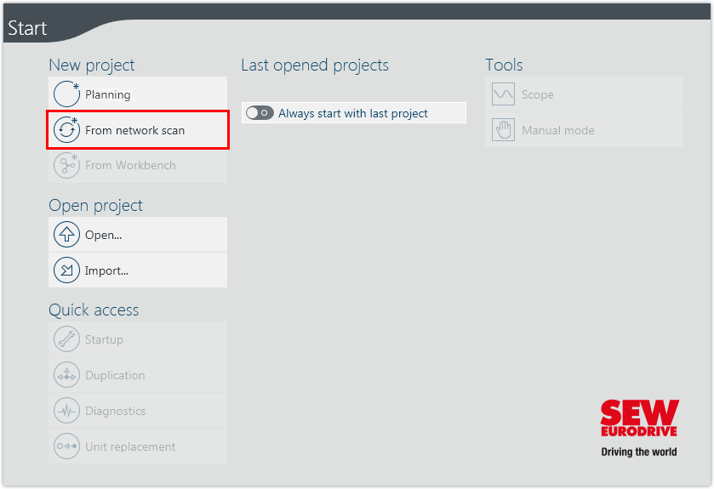This screenshot has height=489, width=714.
Task: Click the Duplication icon
Action: (66, 375)
